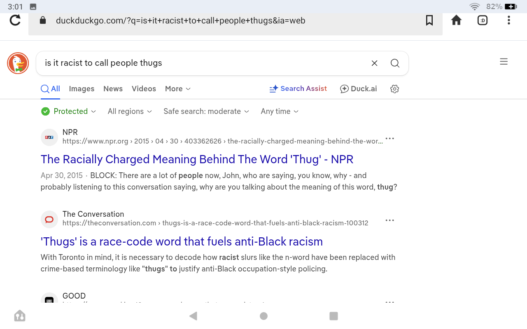This screenshot has width=527, height=329.
Task: Open the NPR 'Thug' article link
Action: point(197,160)
